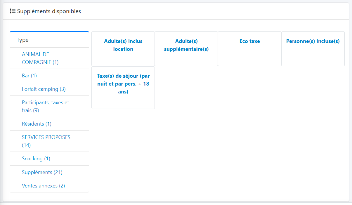
Task: Show Participants, taxes et frais (9)
Action: coord(45,106)
